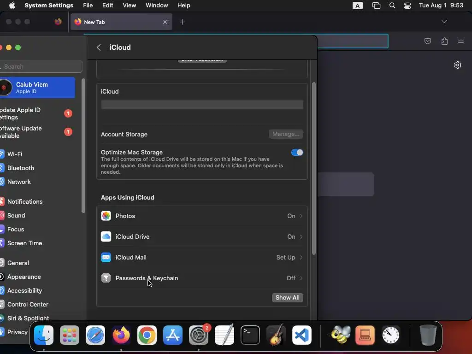The height and width of the screenshot is (354, 472).
Task: Open iCloud Mail Set Up chevron
Action: [301, 257]
